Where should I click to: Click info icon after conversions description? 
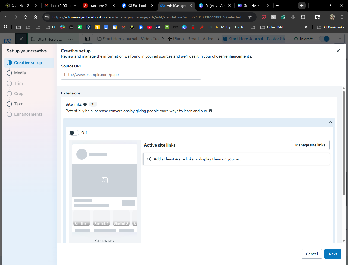point(210,111)
